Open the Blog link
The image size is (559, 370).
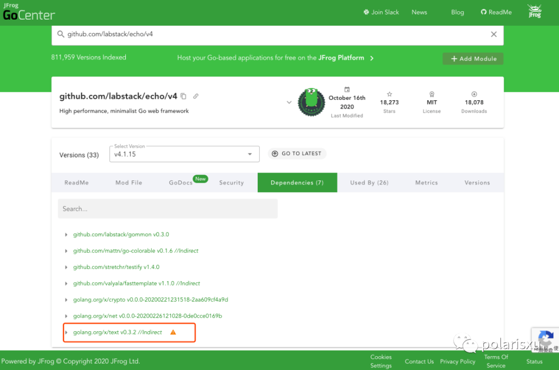(458, 12)
